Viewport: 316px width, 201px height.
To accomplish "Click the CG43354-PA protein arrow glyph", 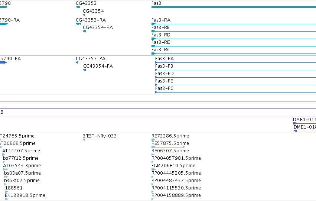I will (85, 70).
